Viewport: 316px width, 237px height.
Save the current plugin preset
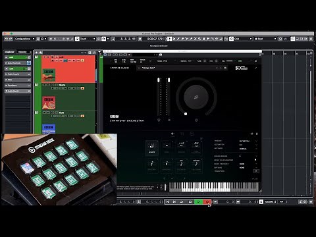click(225, 68)
